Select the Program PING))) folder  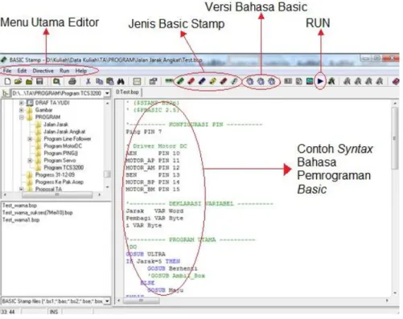pyautogui.click(x=60, y=153)
